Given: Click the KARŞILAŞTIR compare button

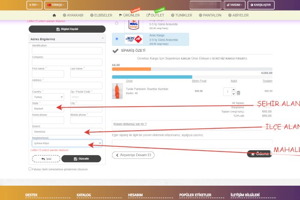Looking at the screenshot, I should click(261, 5).
